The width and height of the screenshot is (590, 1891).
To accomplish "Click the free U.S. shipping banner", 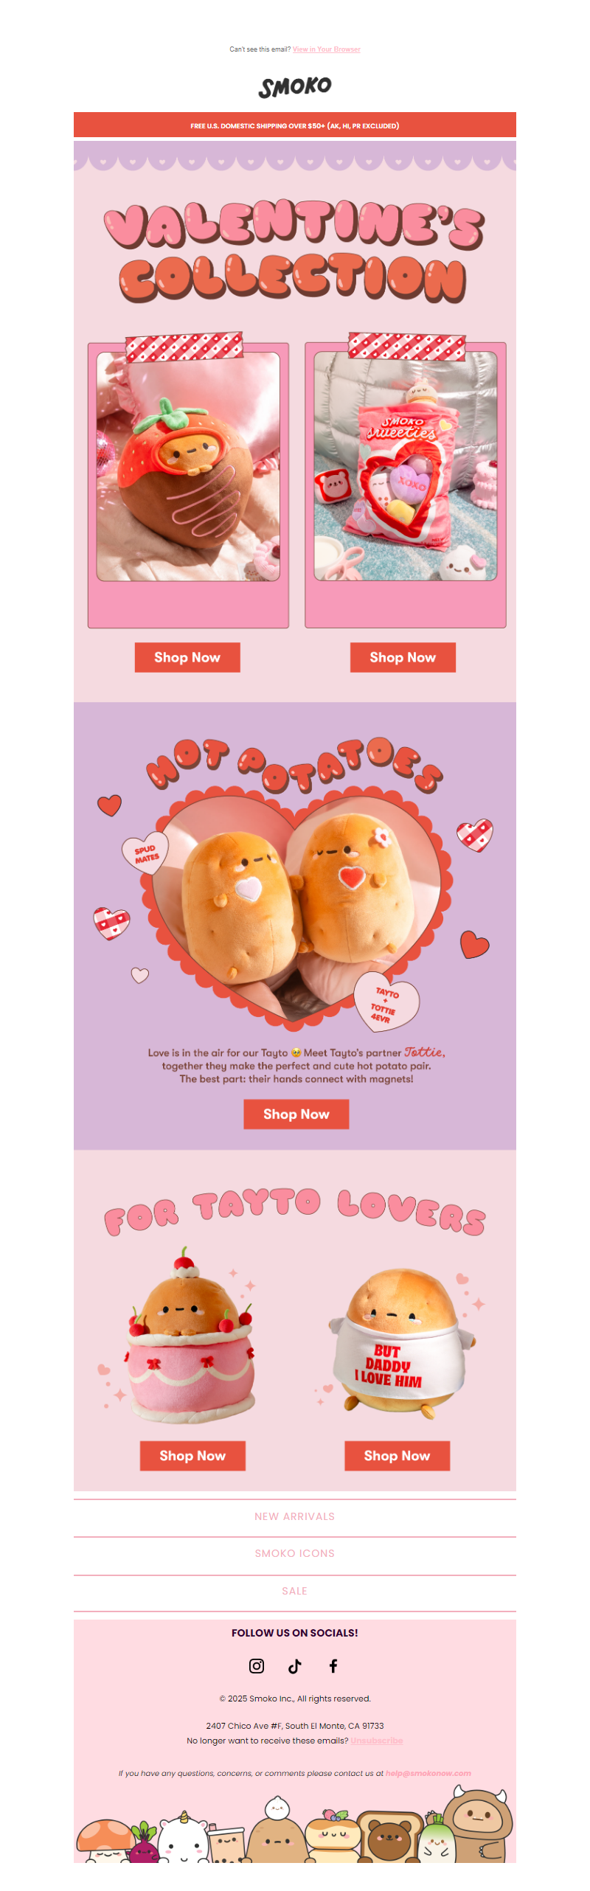I will 295,125.
